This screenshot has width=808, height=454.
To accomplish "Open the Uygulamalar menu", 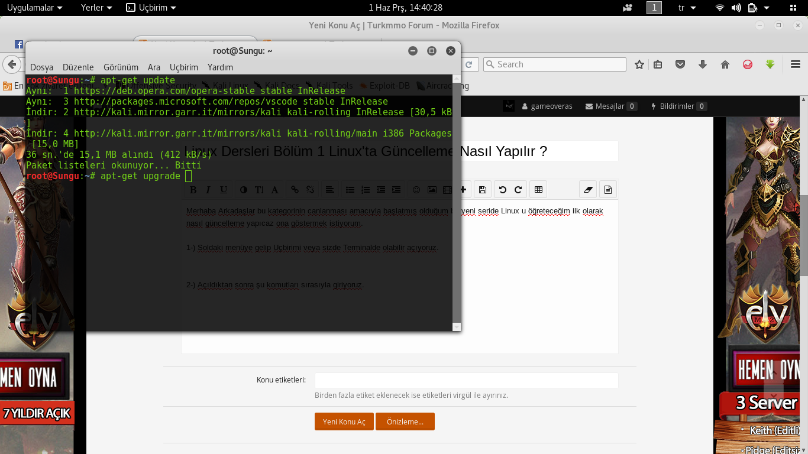I will [x=34, y=8].
